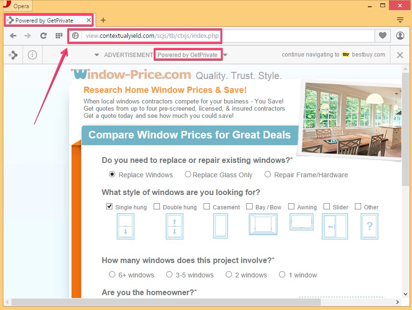Viewport: 412px width, 310px height.
Task: Select the 3-5 windows radio option
Action: click(x=169, y=275)
